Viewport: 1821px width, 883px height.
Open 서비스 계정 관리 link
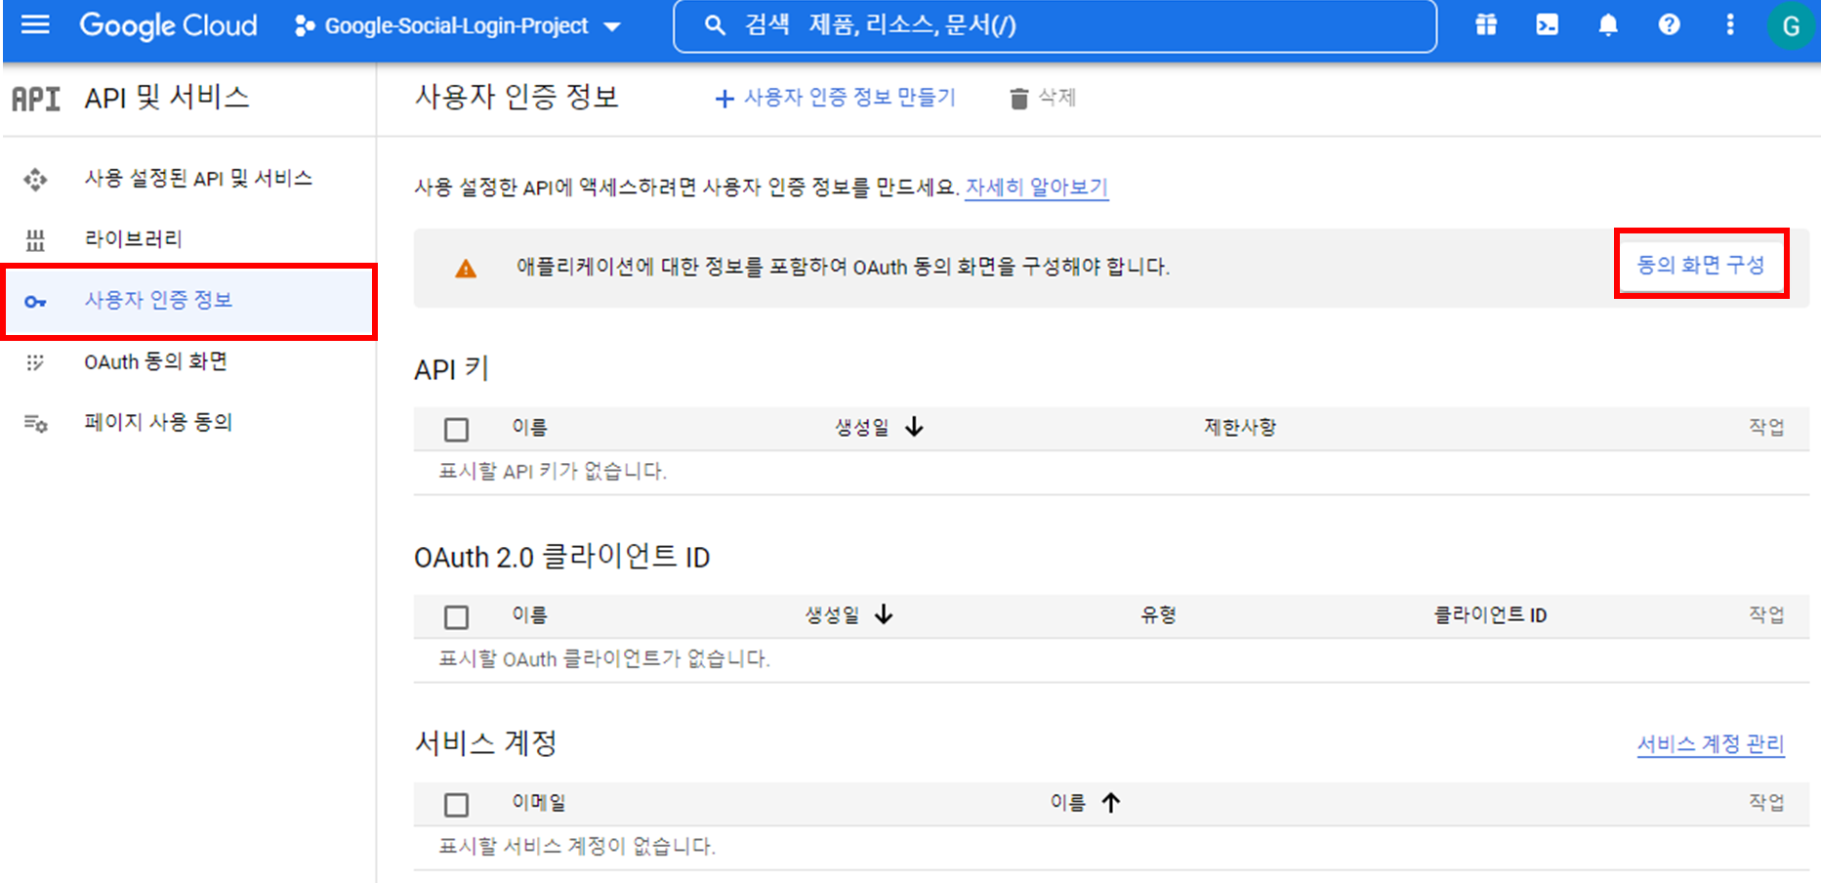(1710, 743)
